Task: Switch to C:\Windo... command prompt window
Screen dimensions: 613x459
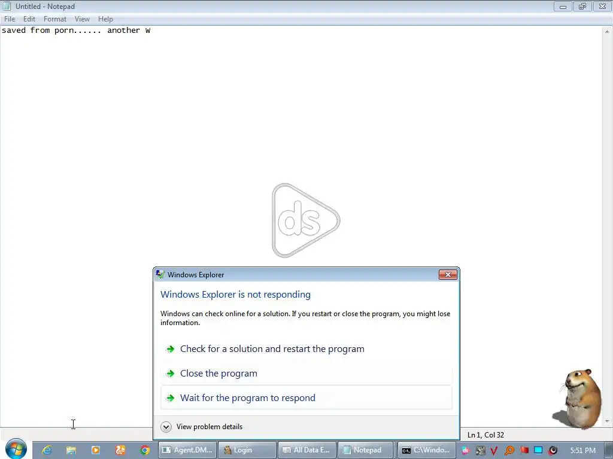Action: pos(426,450)
